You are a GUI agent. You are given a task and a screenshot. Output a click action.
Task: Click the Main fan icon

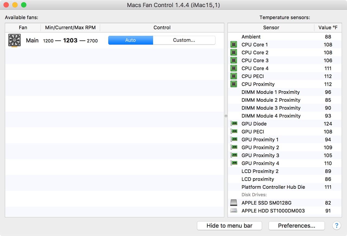tap(14, 40)
